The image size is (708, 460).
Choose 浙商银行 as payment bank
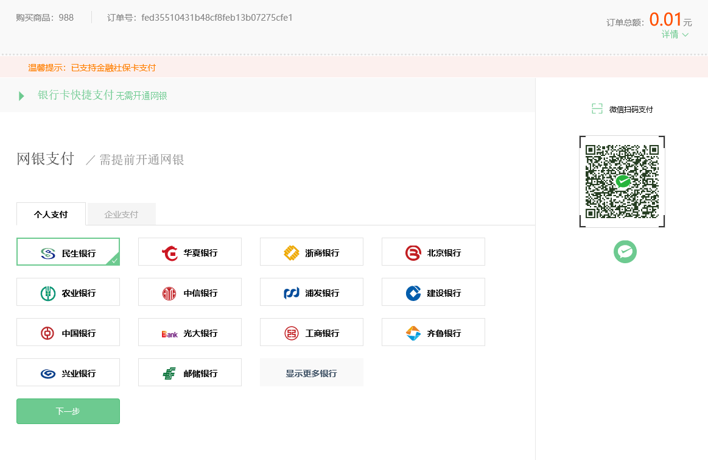click(311, 252)
